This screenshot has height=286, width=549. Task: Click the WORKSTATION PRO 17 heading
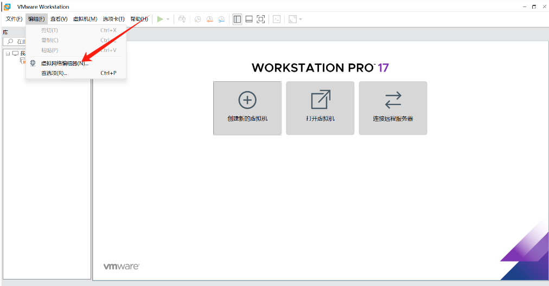point(320,68)
